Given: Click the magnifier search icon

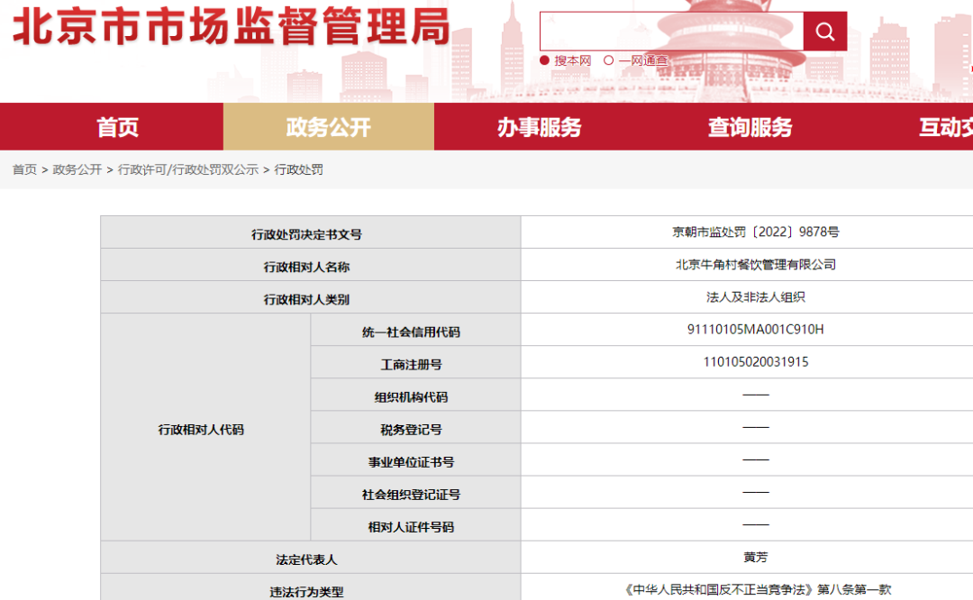Looking at the screenshot, I should (x=824, y=31).
